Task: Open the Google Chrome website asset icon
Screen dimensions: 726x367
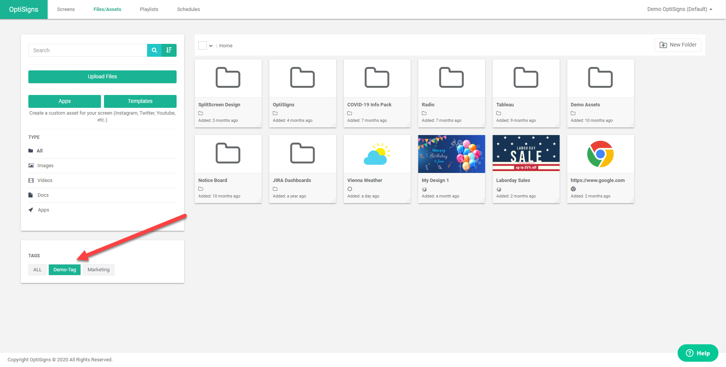Action: tap(600, 154)
